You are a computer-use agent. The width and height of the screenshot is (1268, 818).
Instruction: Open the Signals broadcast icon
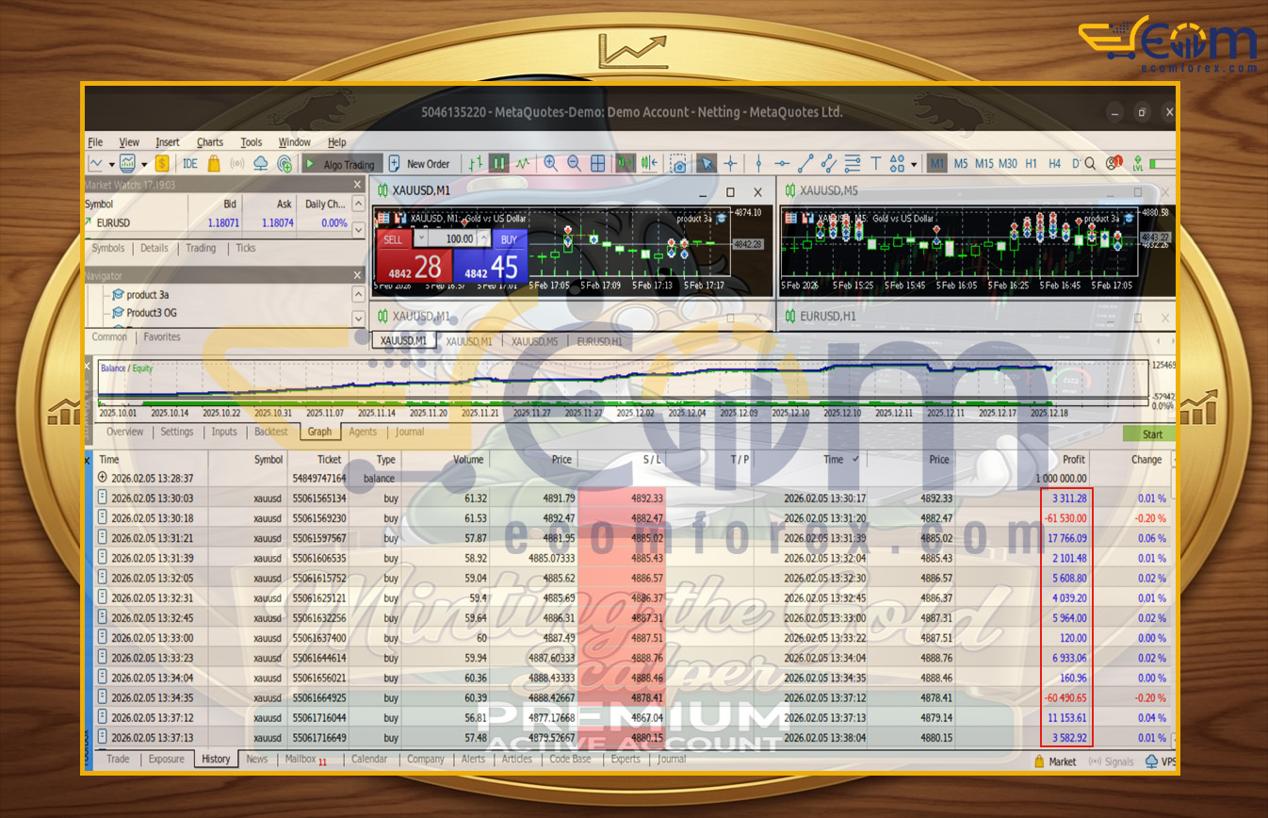[237, 163]
